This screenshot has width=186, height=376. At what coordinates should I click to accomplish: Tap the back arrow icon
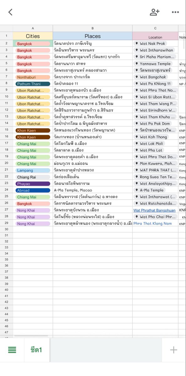click(10, 12)
